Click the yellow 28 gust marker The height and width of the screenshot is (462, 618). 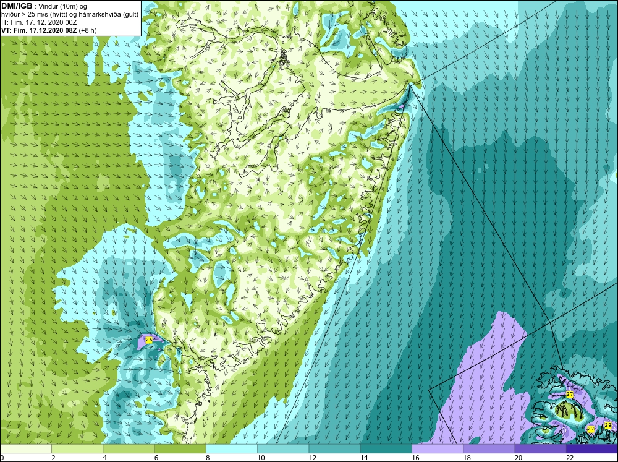[607, 426]
